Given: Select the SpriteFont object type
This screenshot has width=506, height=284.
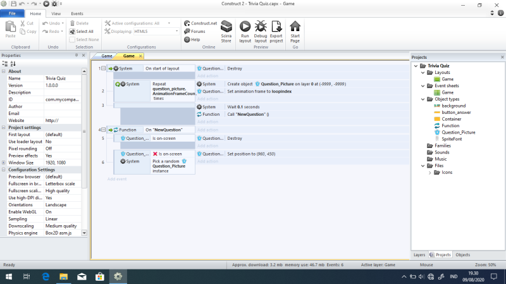Looking at the screenshot, I should coord(452,139).
